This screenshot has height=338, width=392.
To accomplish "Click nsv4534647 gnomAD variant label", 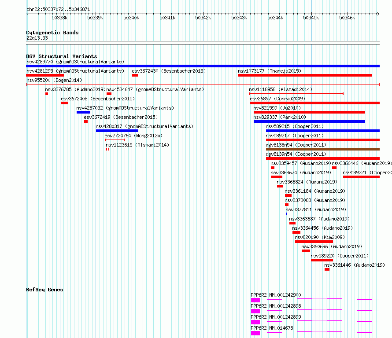I will pyautogui.click(x=155, y=89).
